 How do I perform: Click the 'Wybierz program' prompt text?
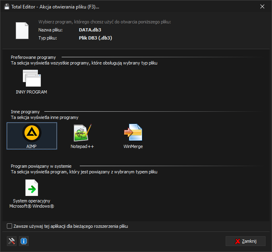(105, 22)
